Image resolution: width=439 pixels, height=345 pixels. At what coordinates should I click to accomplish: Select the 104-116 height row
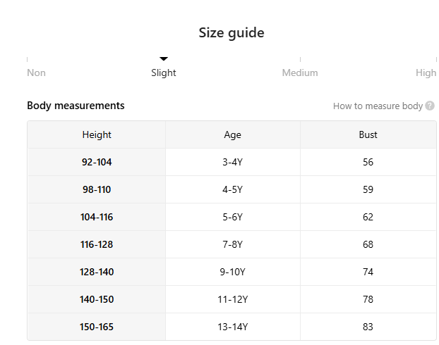pyautogui.click(x=231, y=217)
